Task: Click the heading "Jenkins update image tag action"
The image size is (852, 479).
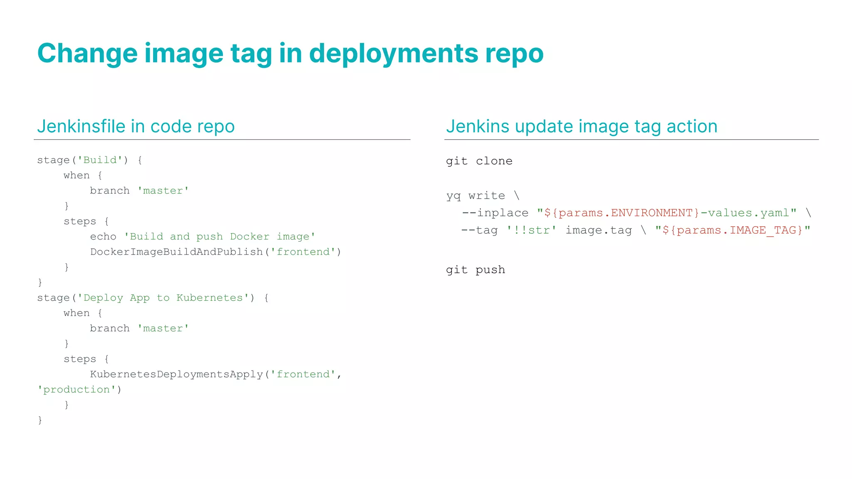Action: pos(582,126)
